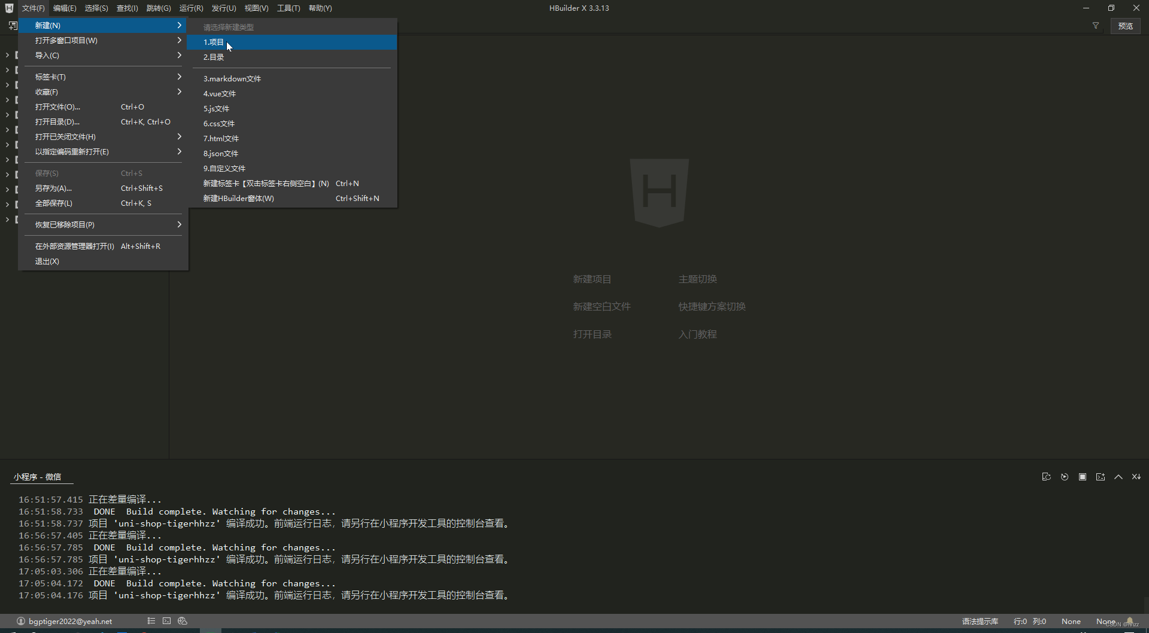Screen dimensions: 1149x633
Task: Expand the 以指定编码重新打开(E) submenu arrow
Action: click(179, 151)
